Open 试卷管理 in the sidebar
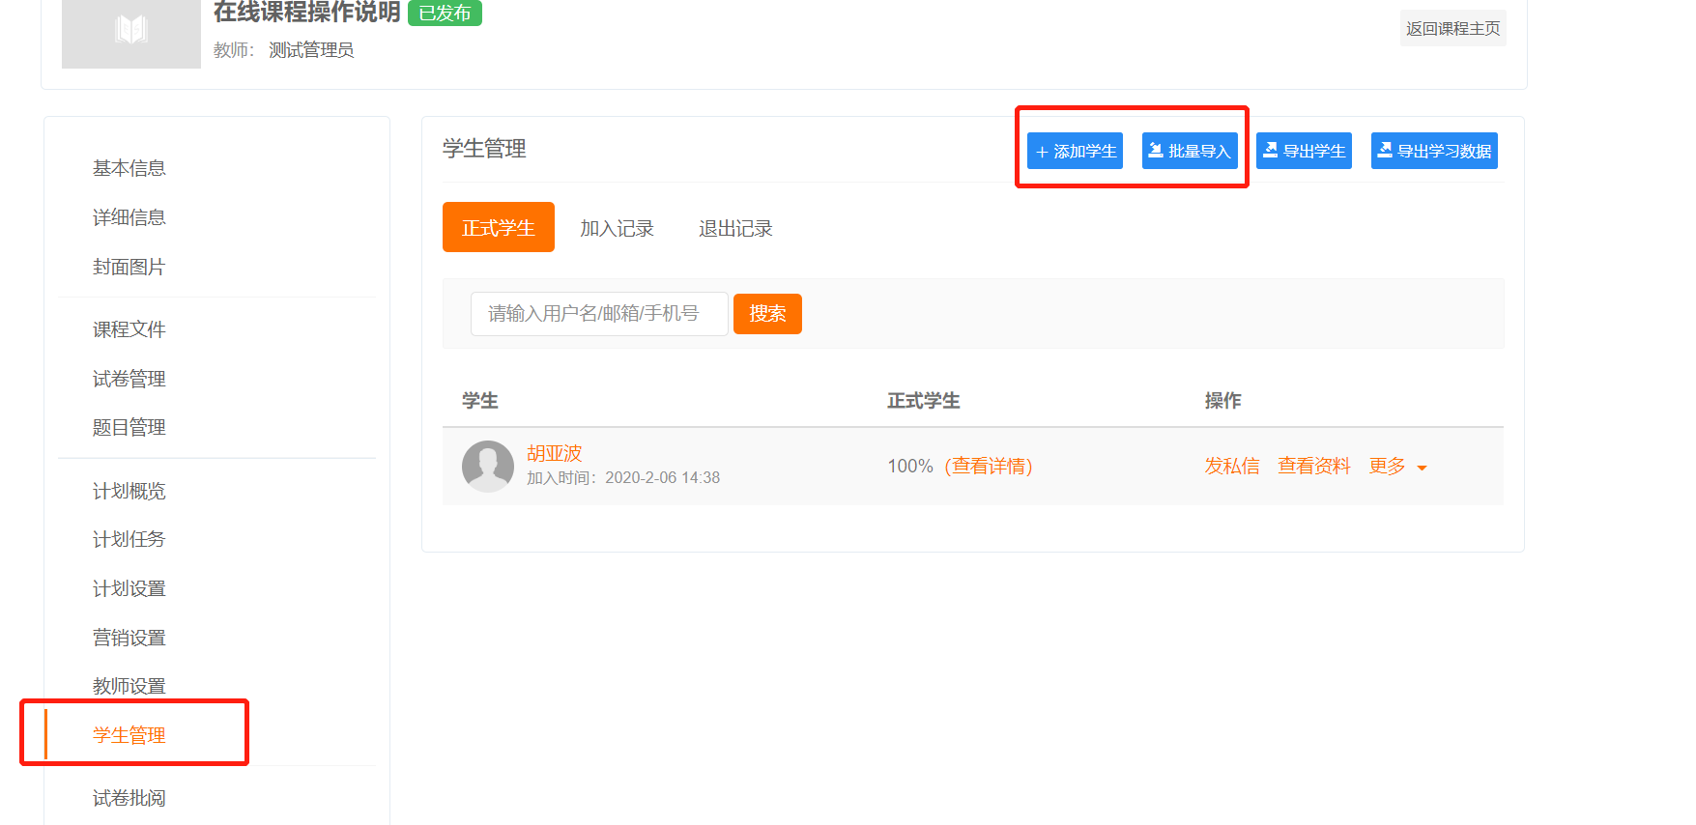The width and height of the screenshot is (1696, 825). coord(129,379)
